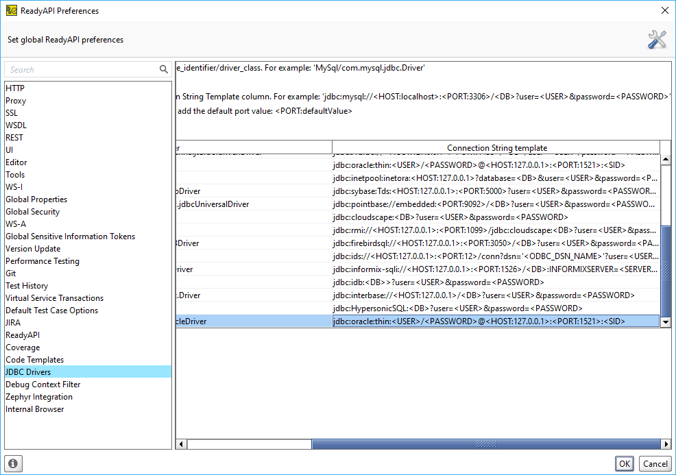Select the ReadyAPI category
This screenshot has height=475, width=676.
point(88,335)
